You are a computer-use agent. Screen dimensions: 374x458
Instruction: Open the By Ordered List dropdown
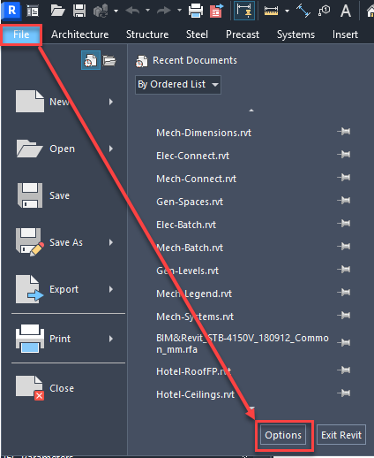coord(178,85)
